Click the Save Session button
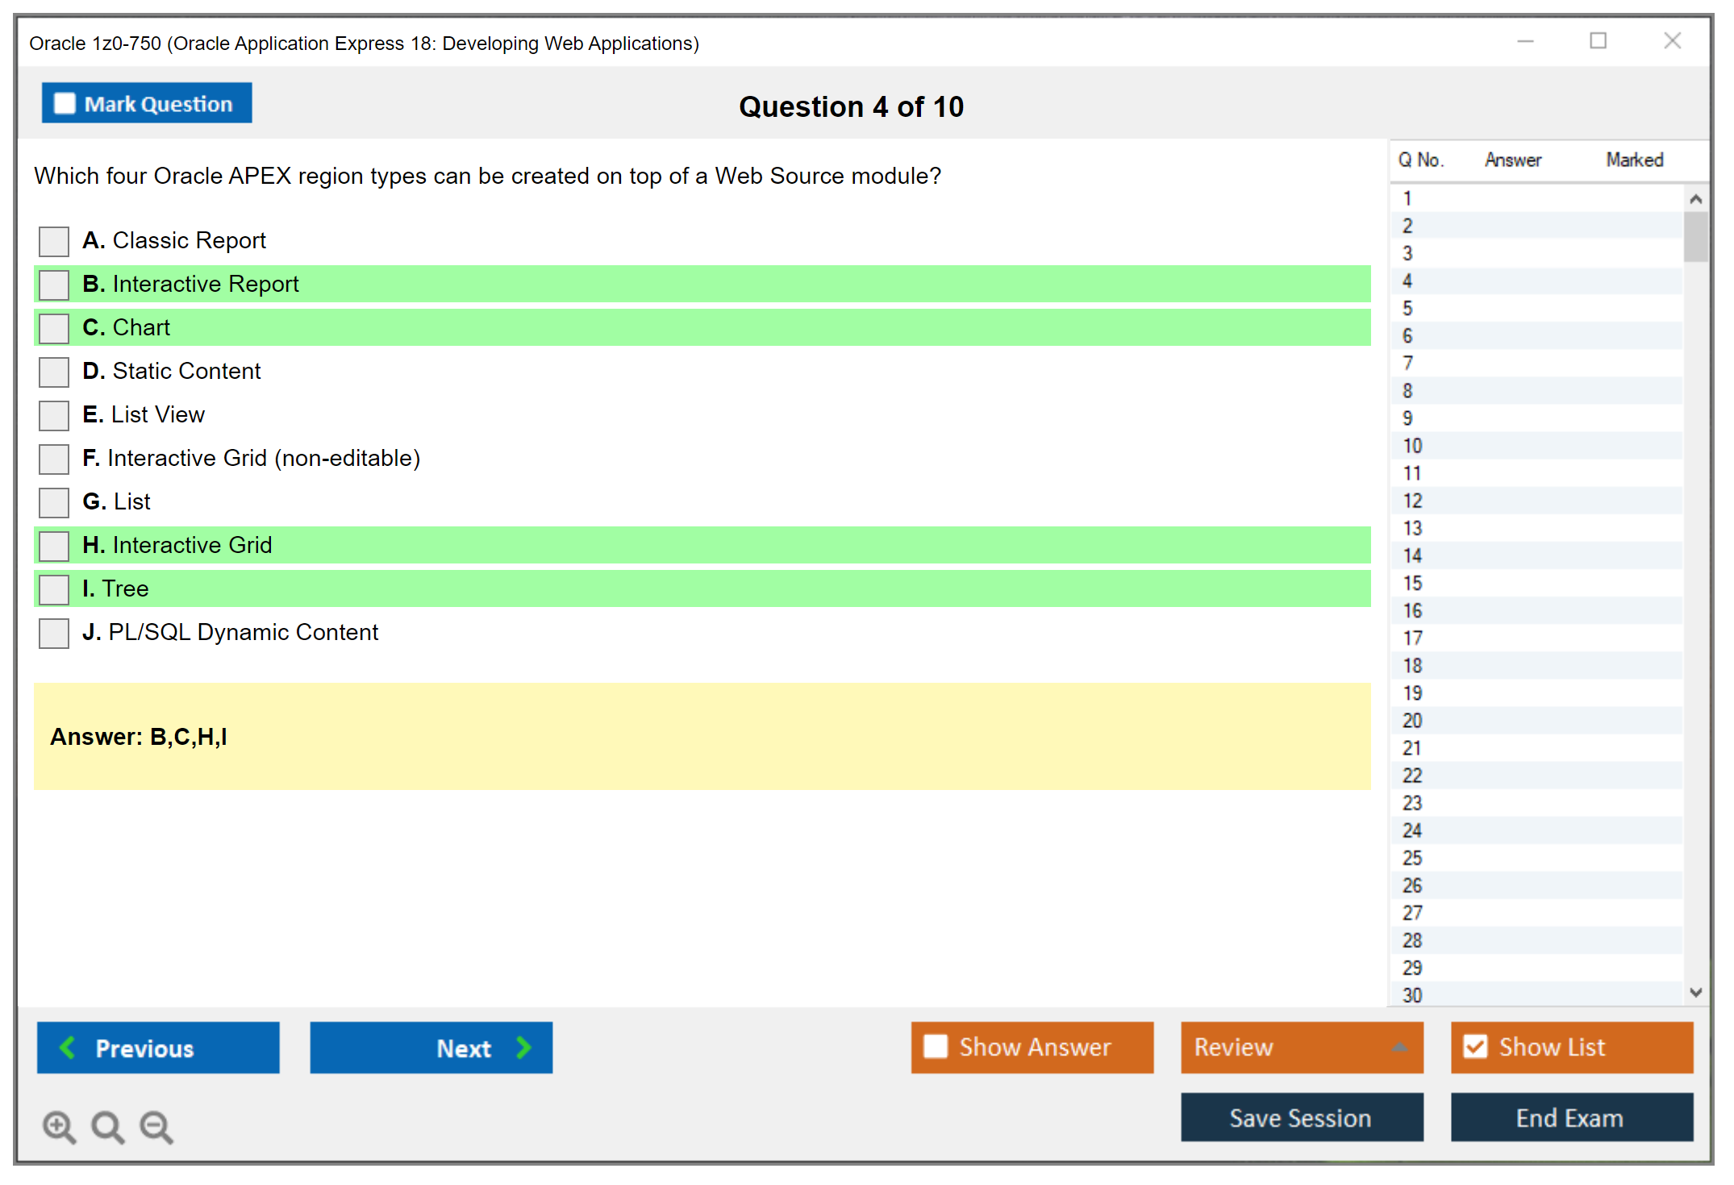This screenshot has width=1734, height=1185. (1301, 1118)
